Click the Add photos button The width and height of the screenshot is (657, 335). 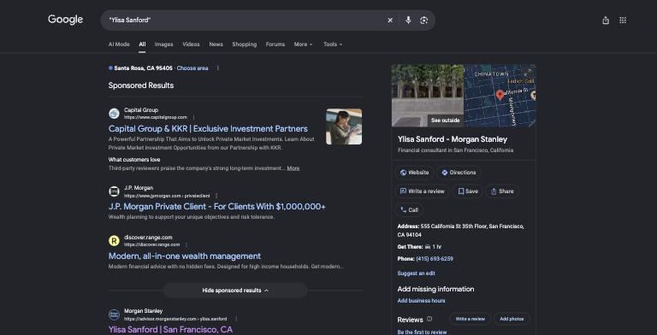point(512,319)
